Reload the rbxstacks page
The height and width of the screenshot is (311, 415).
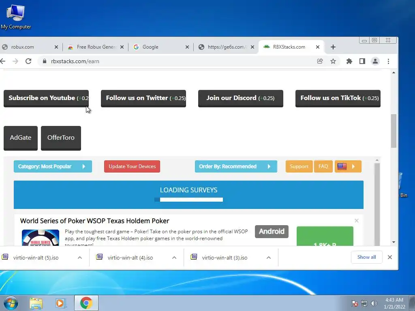(x=28, y=62)
